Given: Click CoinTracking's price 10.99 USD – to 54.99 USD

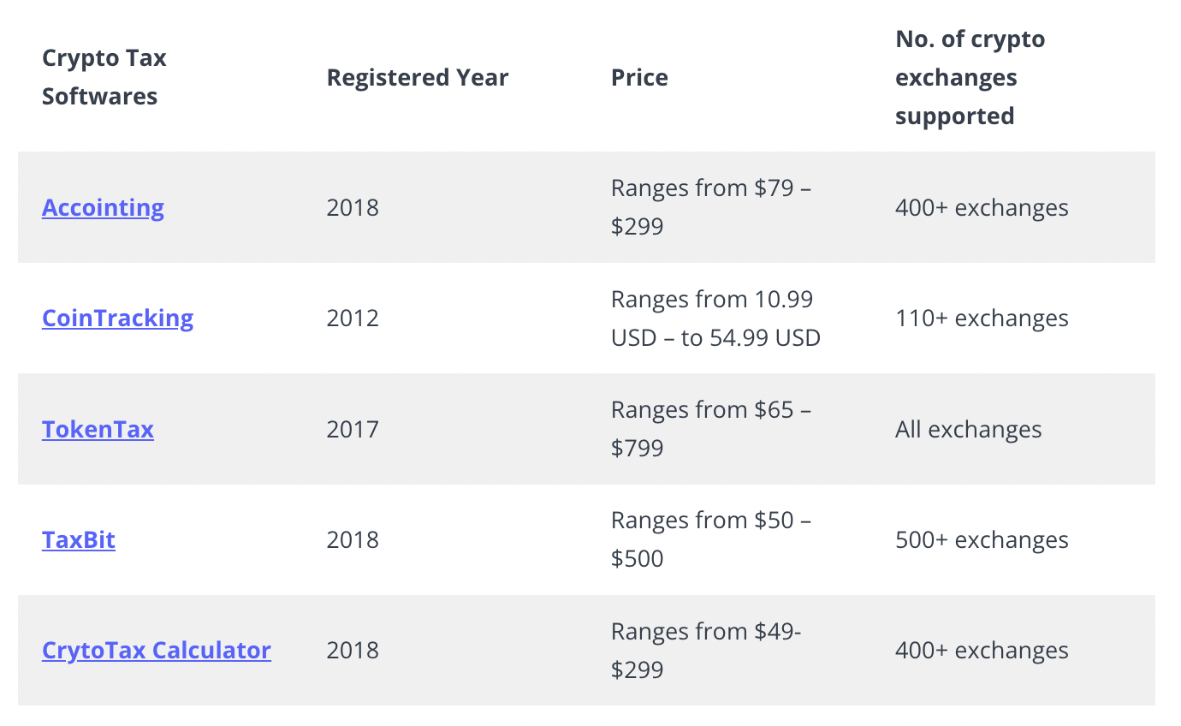Looking at the screenshot, I should 715,318.
